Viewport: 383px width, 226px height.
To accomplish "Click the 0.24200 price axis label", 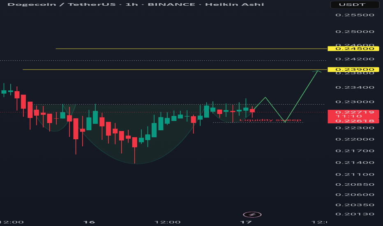I will (355, 59).
